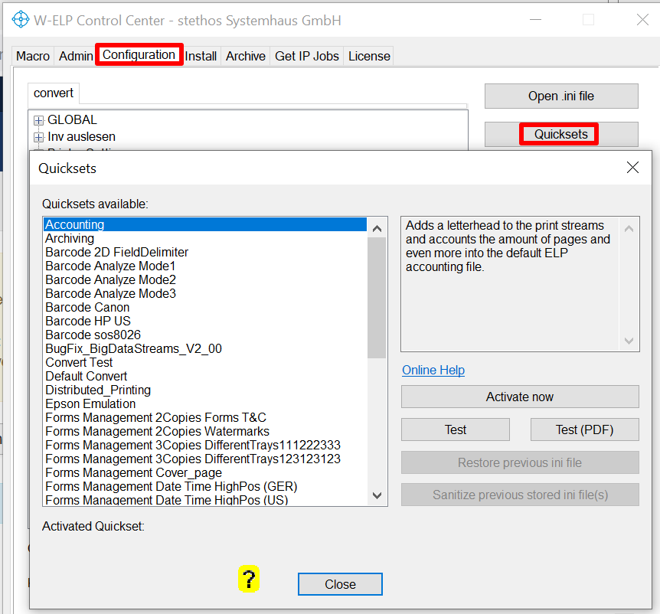Switch to the Macro tab
The height and width of the screenshot is (614, 660).
33,56
